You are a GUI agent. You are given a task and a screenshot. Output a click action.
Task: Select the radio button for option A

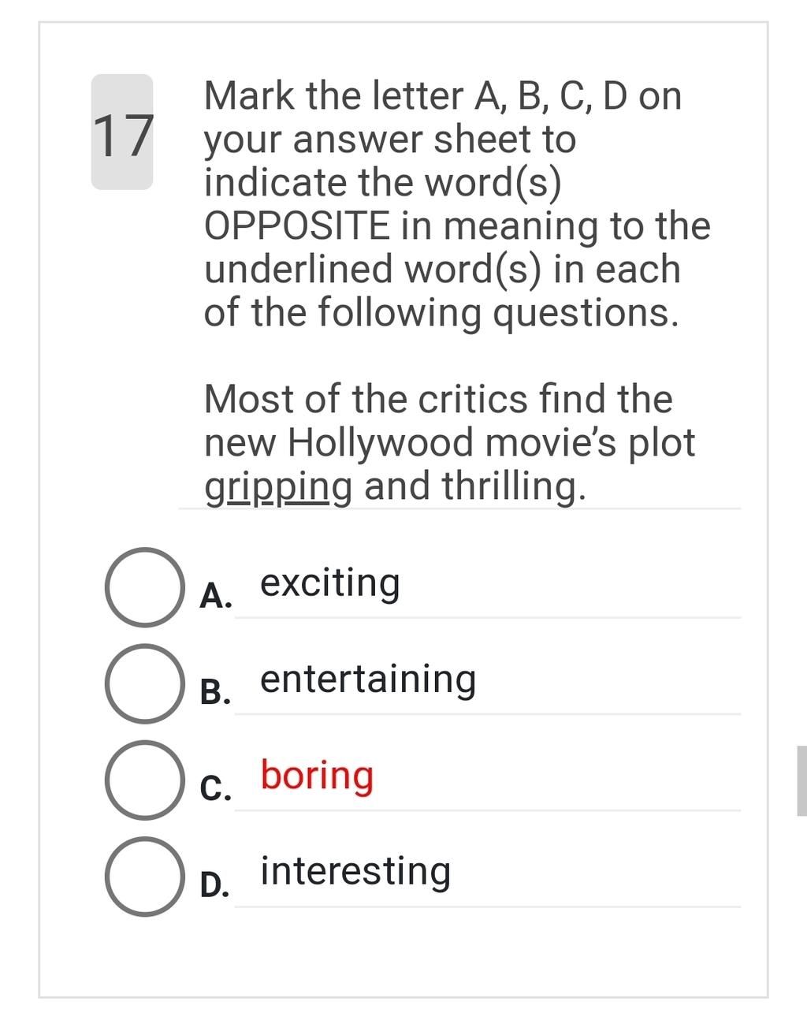tap(144, 587)
